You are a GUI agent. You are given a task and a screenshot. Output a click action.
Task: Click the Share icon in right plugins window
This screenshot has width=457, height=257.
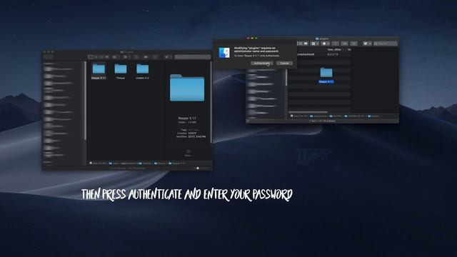pyautogui.click(x=335, y=44)
